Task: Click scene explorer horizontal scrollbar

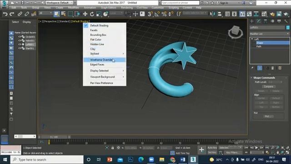Action: pos(25,137)
